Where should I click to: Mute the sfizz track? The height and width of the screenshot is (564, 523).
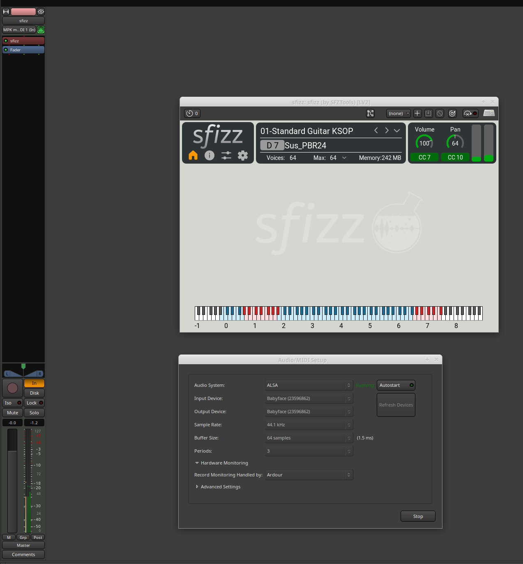[x=12, y=413]
